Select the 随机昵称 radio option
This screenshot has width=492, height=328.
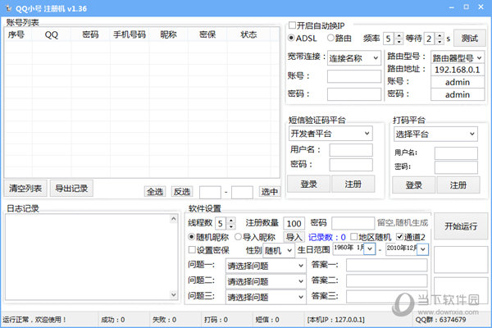tap(191, 237)
